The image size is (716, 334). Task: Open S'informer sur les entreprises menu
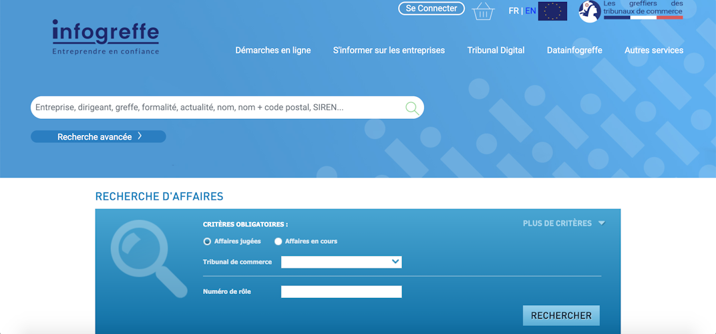pos(389,50)
